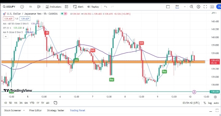
Task: Select the 5D date range
Action: (x=10, y=103)
